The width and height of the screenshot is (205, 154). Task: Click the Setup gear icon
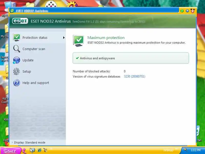coord(16,71)
